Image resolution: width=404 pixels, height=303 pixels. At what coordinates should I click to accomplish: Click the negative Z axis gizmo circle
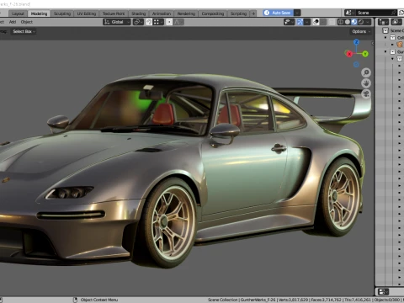click(356, 65)
